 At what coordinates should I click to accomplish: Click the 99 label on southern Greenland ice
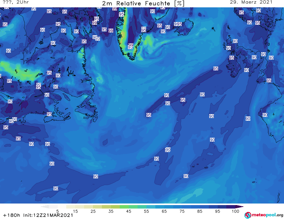coord(131,45)
